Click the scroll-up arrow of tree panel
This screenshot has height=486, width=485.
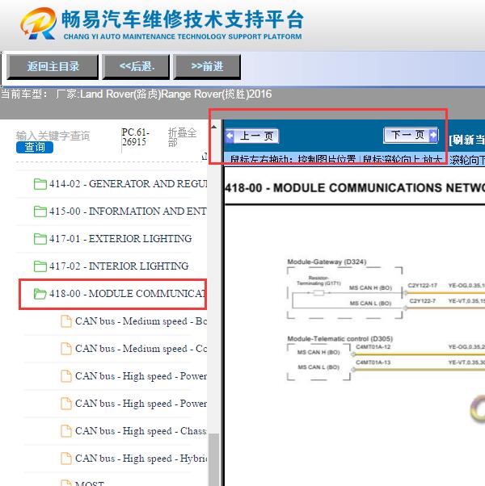(213, 127)
